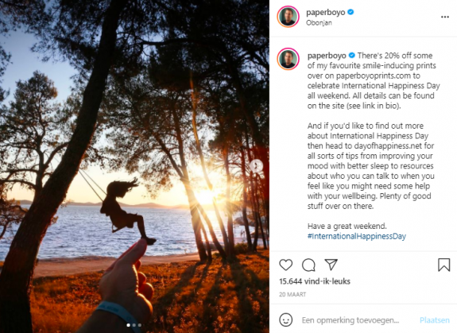Open the #InternationalHappinessDay hashtag
Image resolution: width=457 pixels, height=333 pixels.
tap(357, 236)
